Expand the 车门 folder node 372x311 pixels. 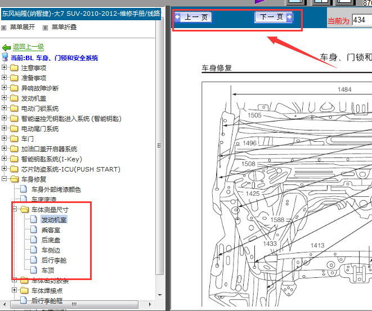pos(4,138)
